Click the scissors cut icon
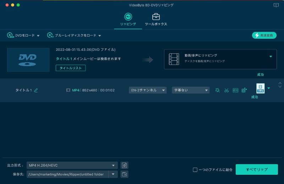The width and height of the screenshot is (284, 184). point(226,90)
